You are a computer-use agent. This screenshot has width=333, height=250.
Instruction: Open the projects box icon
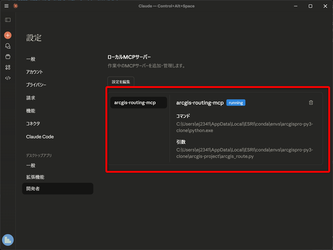click(8, 57)
